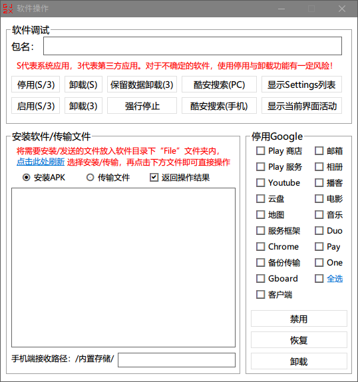Click the package name (包名) input field
Viewport: 358px width, 382px height.
coord(192,46)
